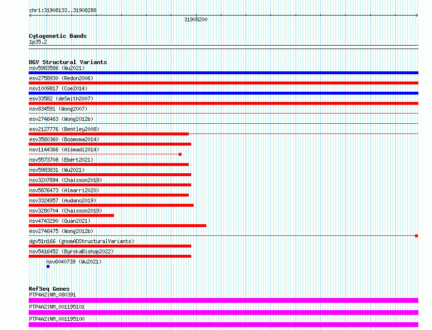Click the red bar under dgv51n166
The image size is (432, 330).
coord(110,246)
